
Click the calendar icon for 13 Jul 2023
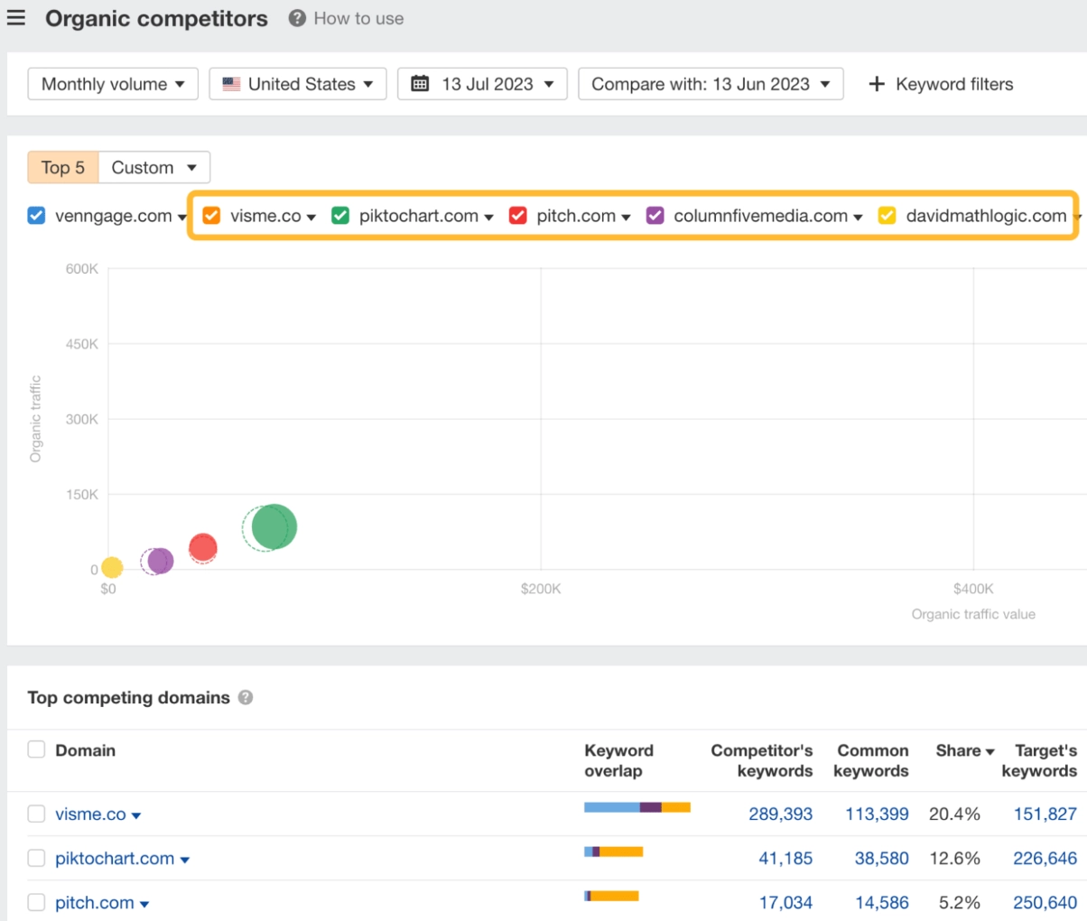point(420,84)
